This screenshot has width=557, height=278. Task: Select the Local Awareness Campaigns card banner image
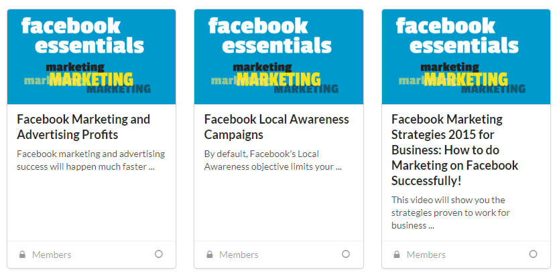click(279, 57)
